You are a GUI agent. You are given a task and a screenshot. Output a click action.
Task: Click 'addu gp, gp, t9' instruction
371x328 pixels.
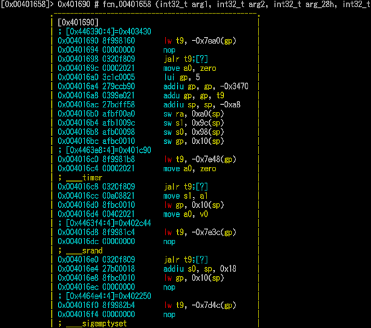[194, 95]
